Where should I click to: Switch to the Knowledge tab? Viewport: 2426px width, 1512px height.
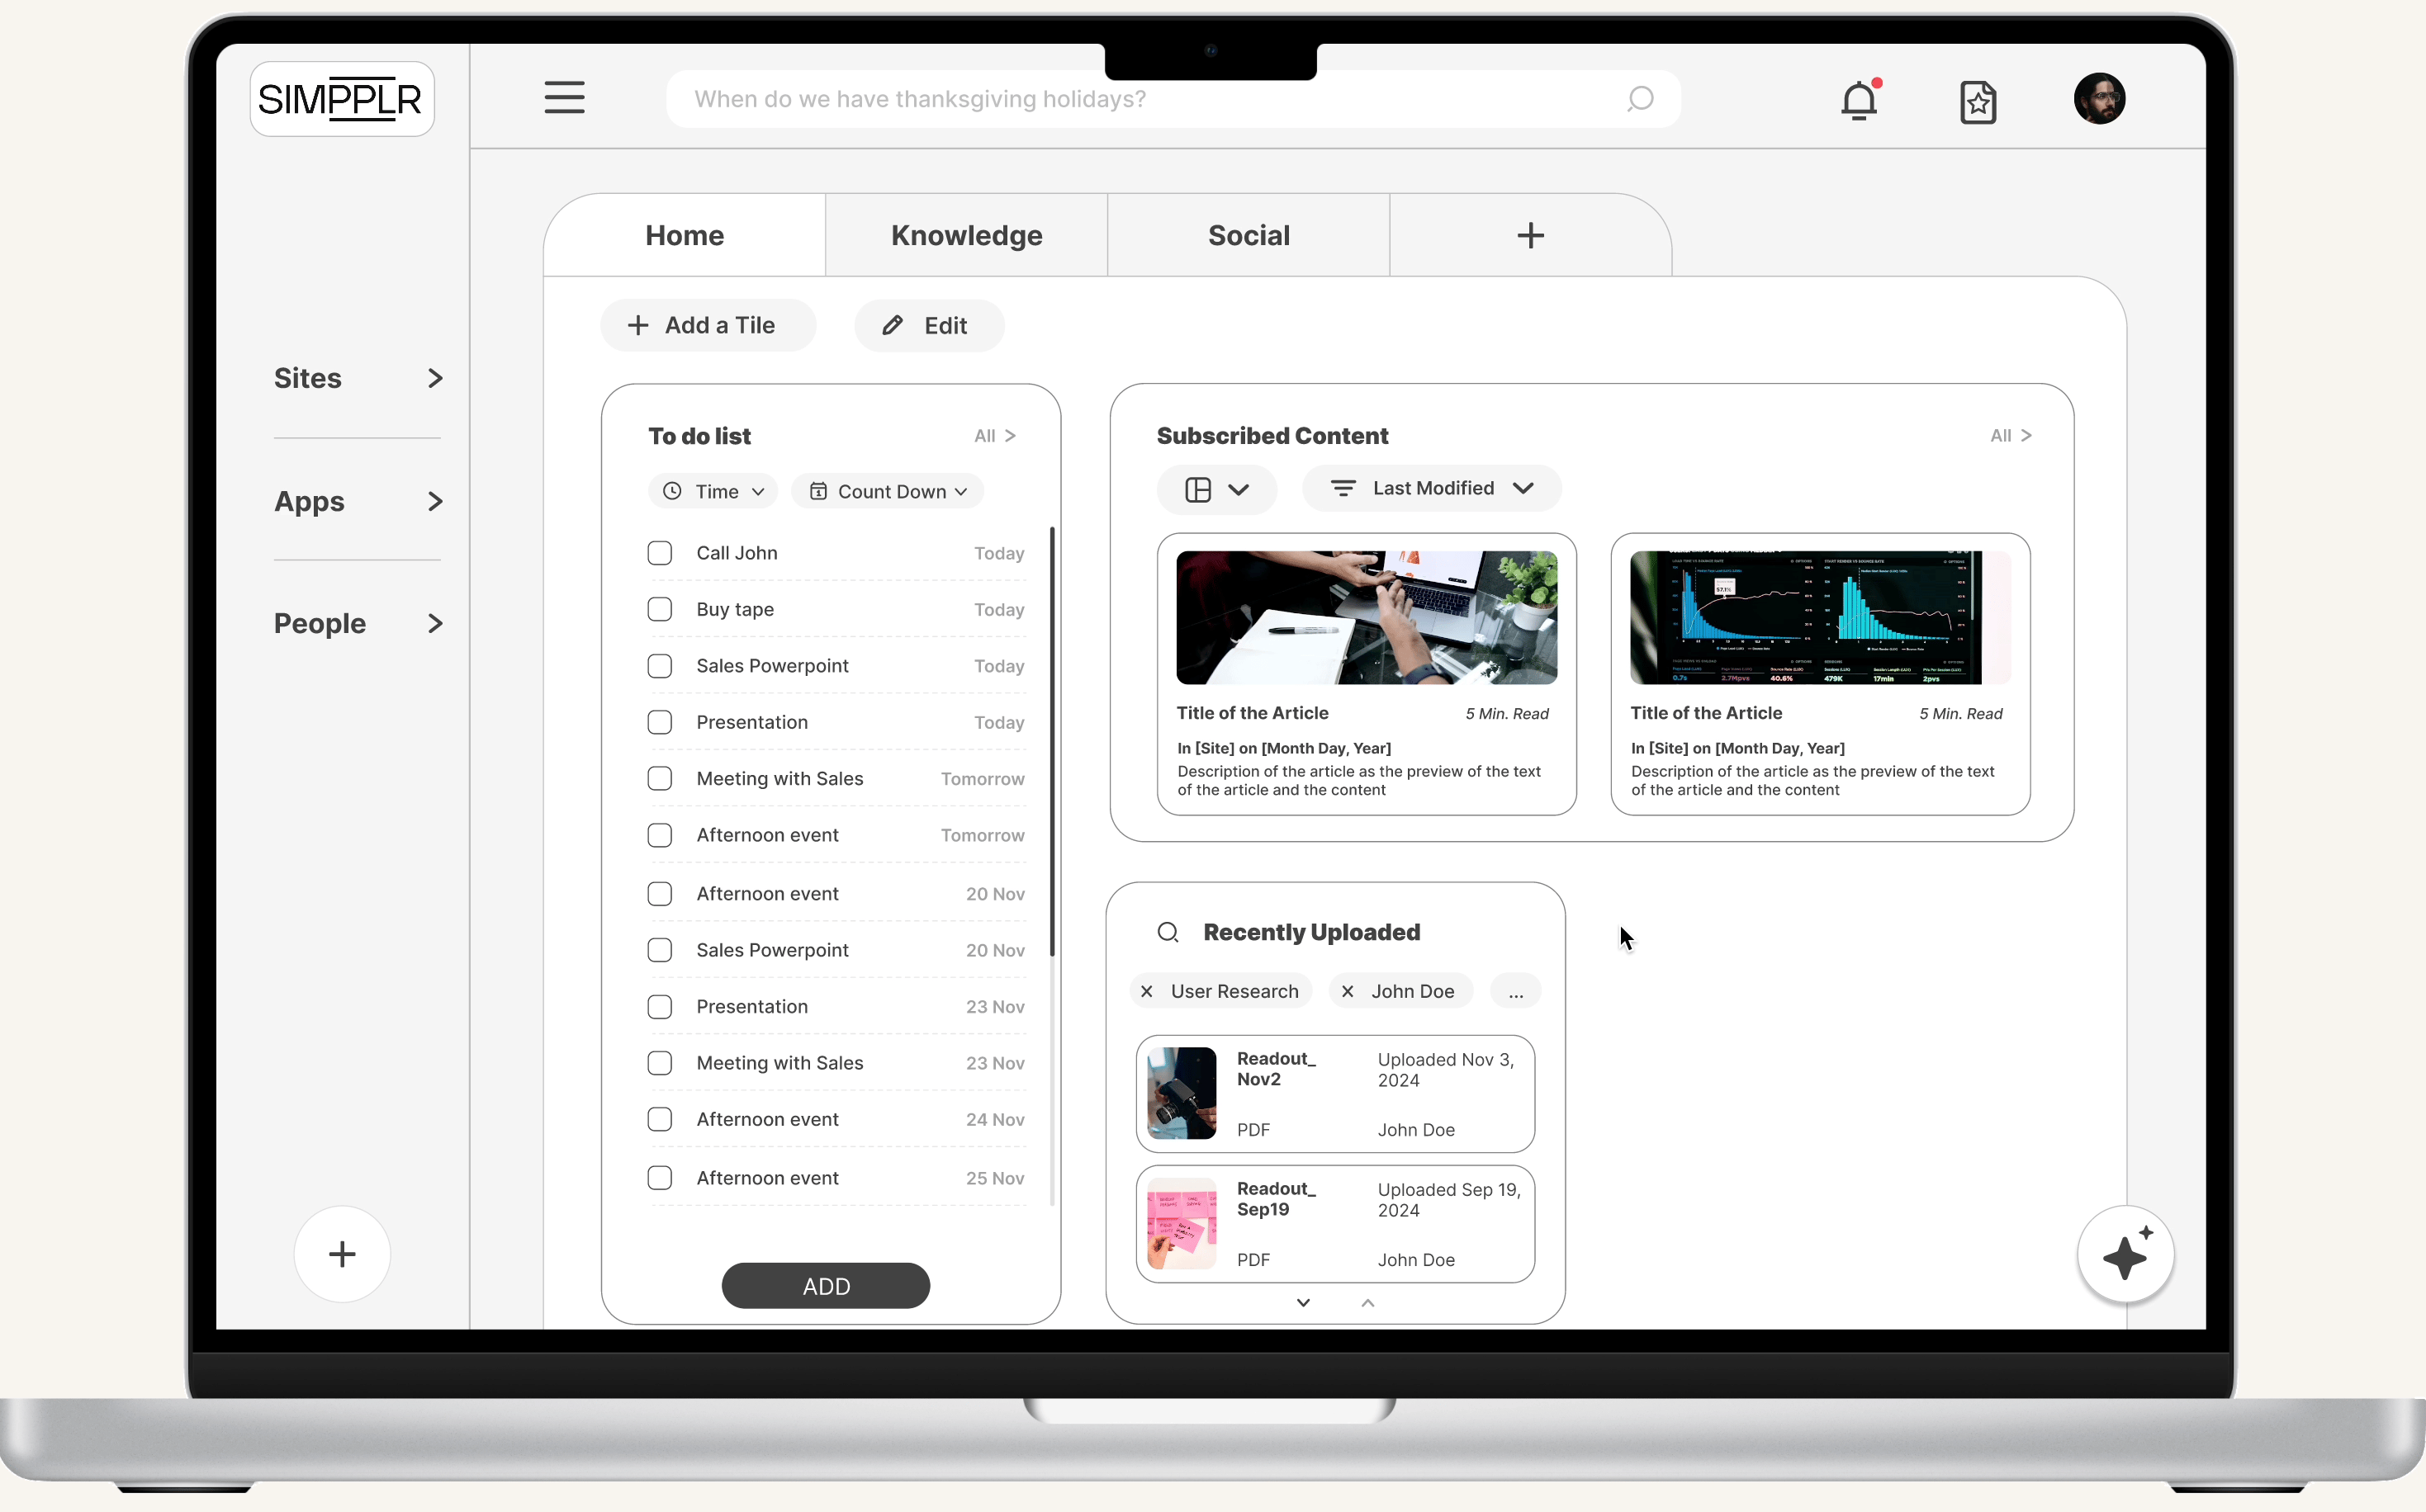tap(966, 235)
